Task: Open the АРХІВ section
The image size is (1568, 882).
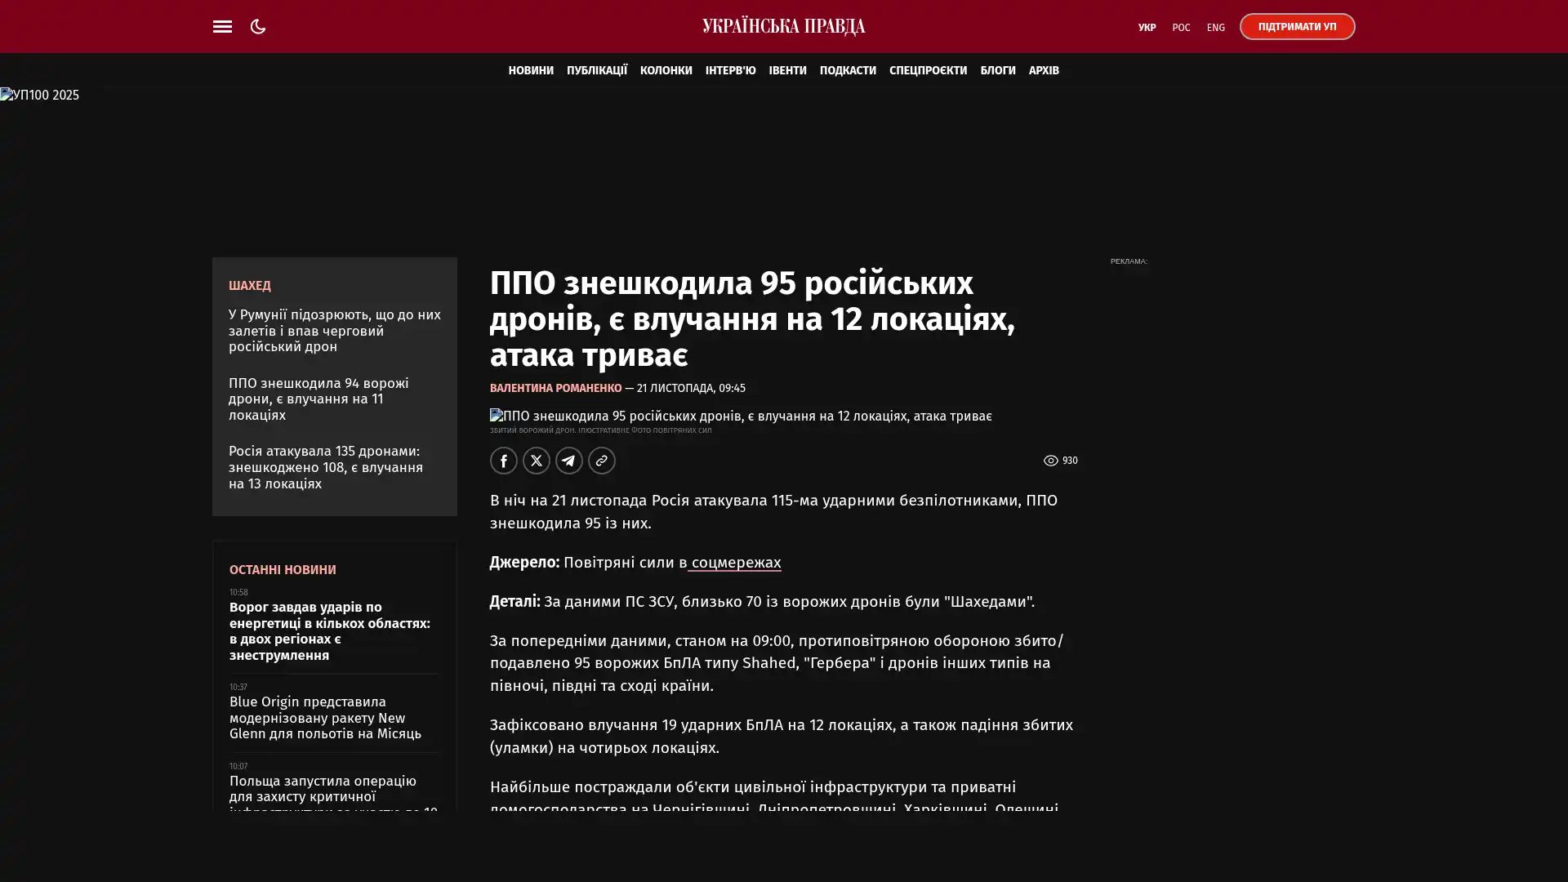Action: [1044, 70]
